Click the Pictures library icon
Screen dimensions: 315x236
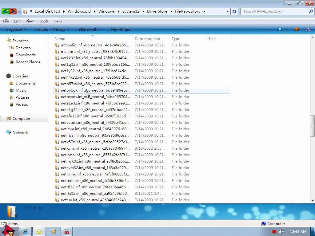[x=12, y=97]
